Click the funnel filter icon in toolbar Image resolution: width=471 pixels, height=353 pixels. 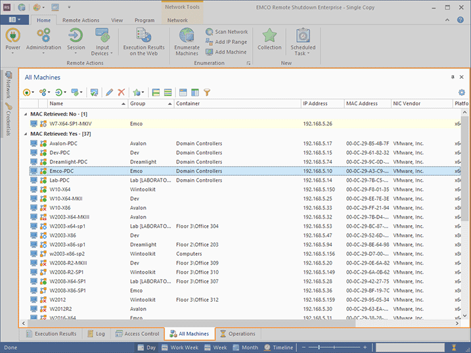206,93
